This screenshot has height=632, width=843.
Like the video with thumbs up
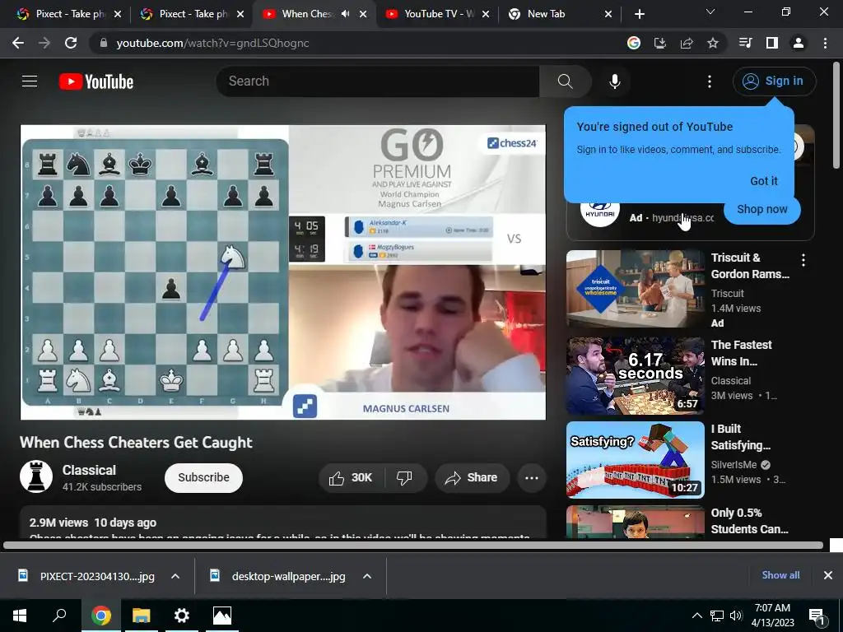pos(351,478)
